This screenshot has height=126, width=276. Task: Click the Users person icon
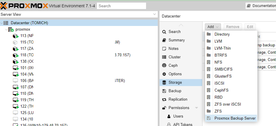(169, 116)
